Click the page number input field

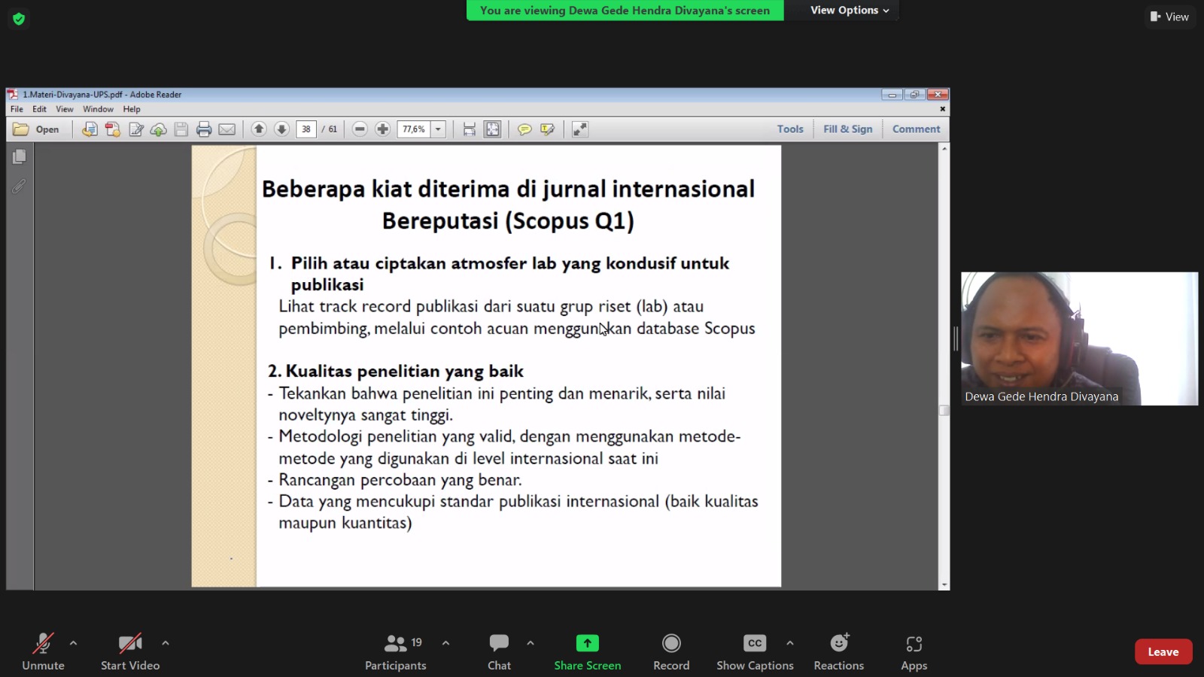click(x=306, y=129)
